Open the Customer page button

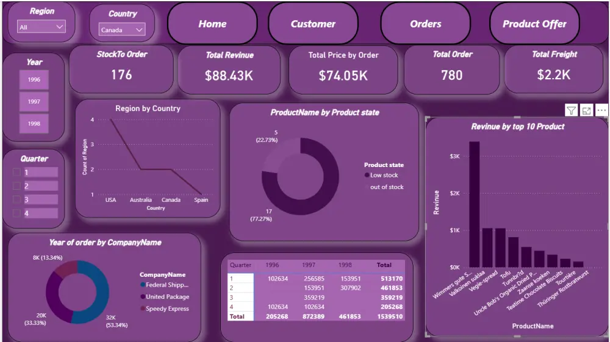pyautogui.click(x=313, y=24)
